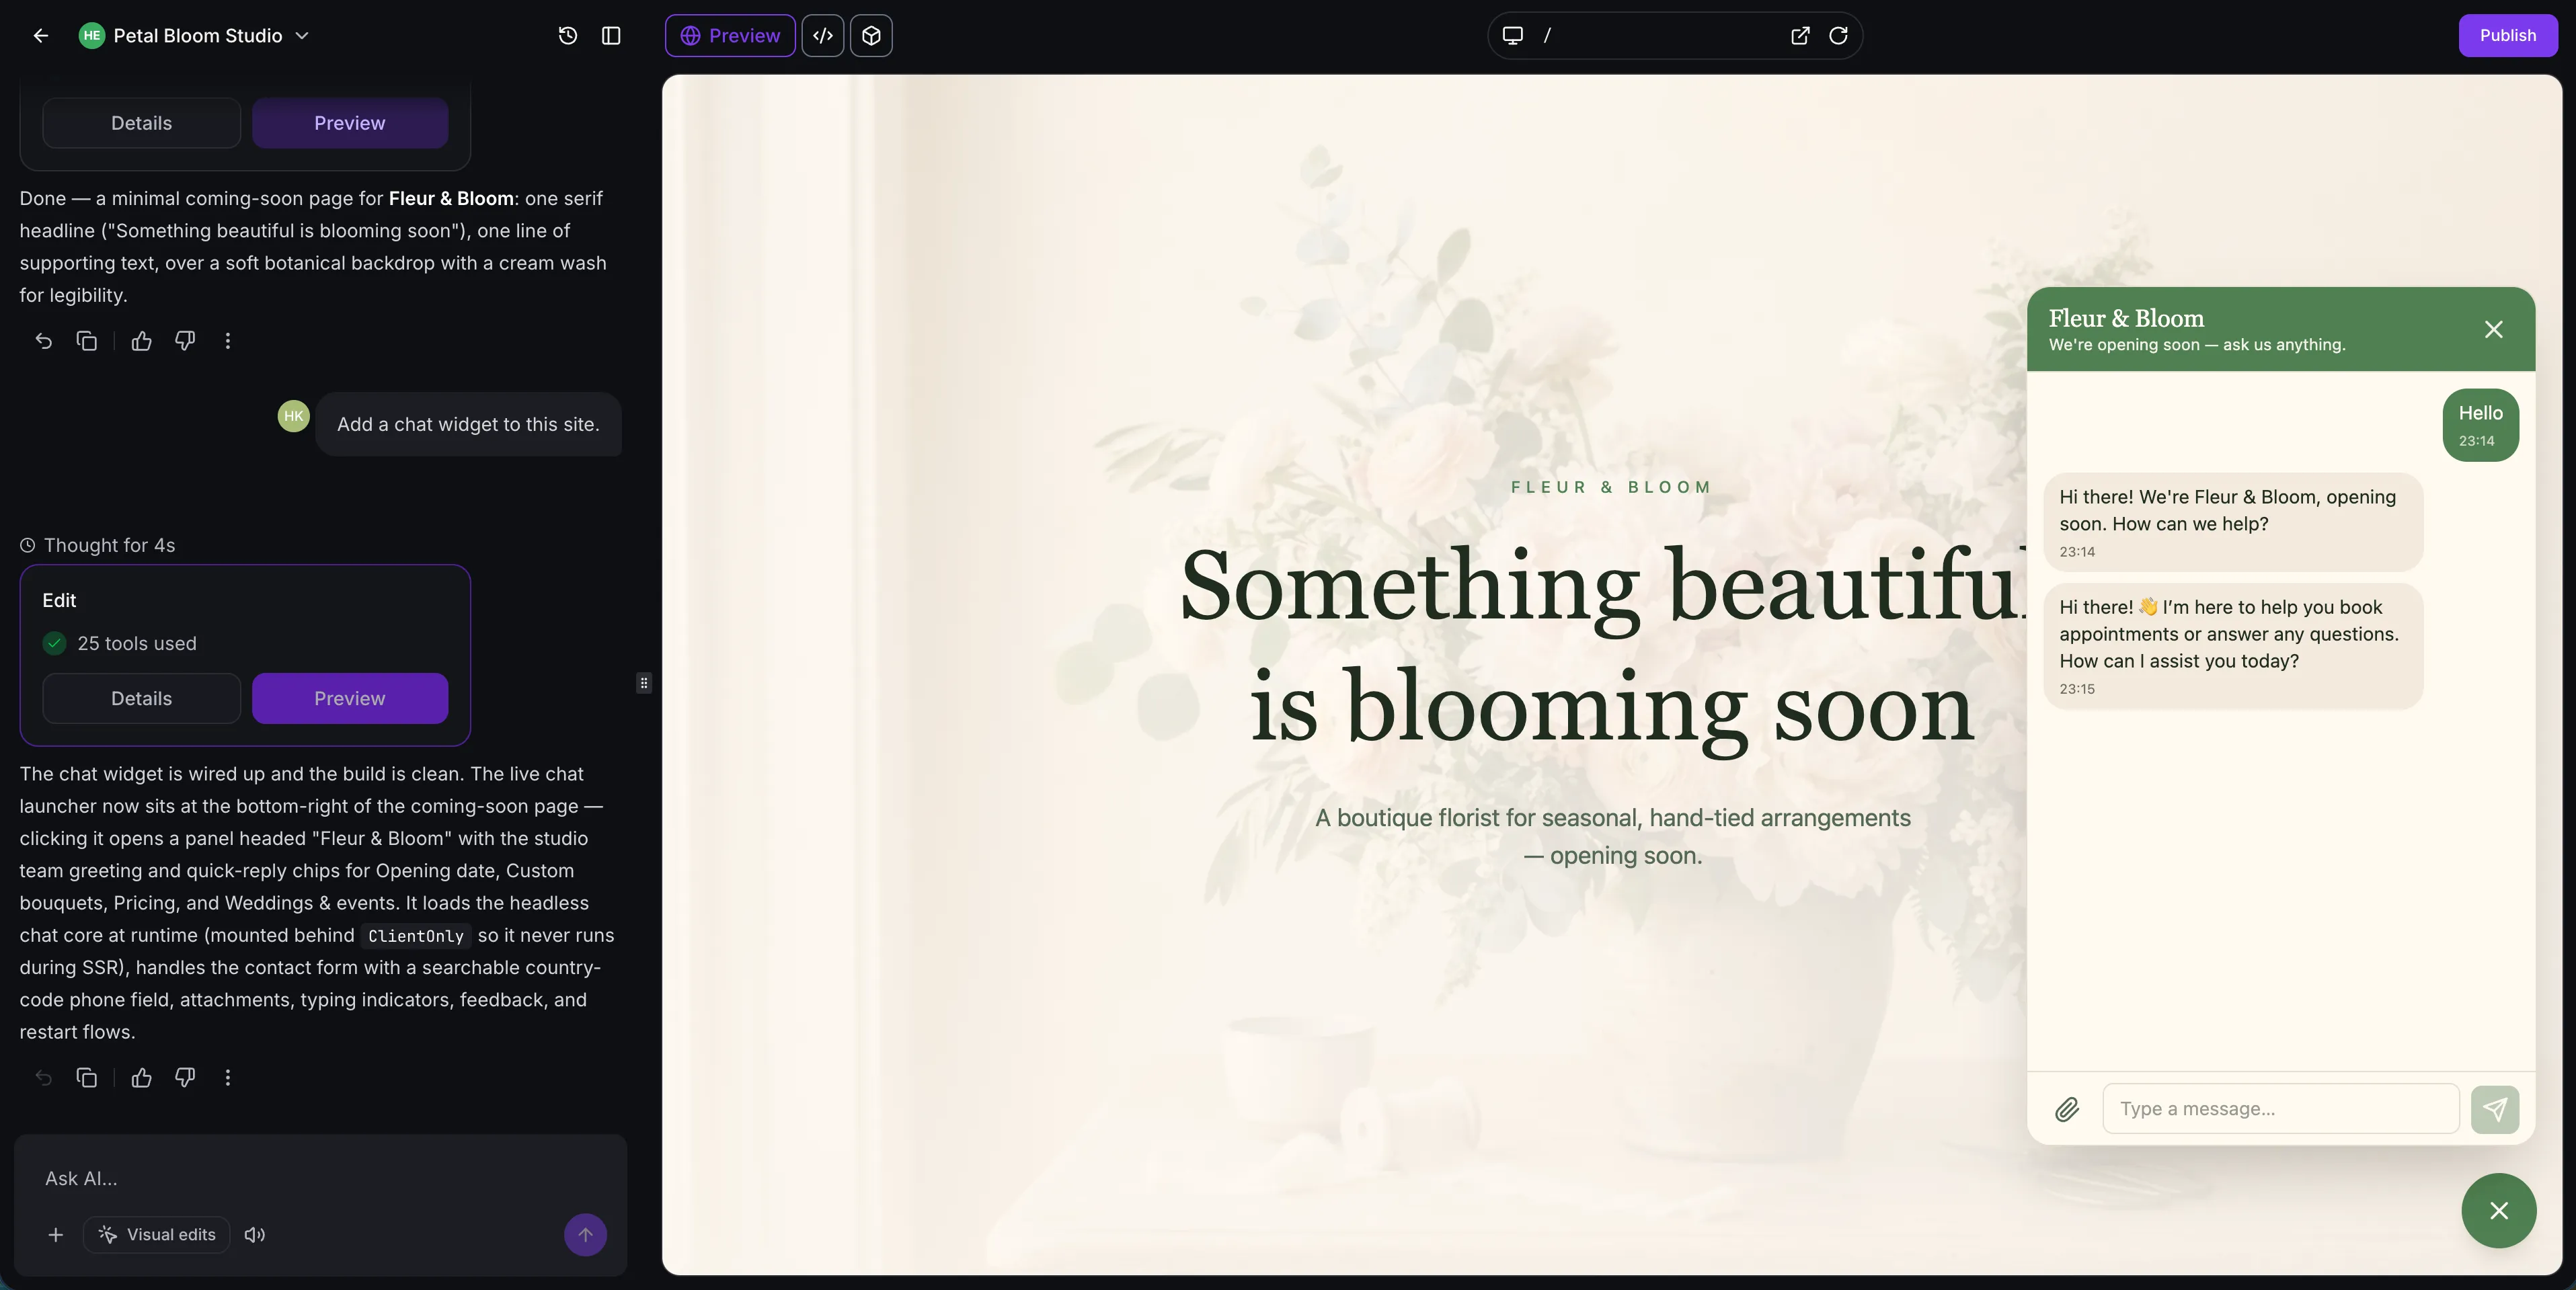Viewport: 2576px width, 1290px height.
Task: Click the 'Hi there! We're Fleur & Bloom' reply
Action: tap(2233, 522)
